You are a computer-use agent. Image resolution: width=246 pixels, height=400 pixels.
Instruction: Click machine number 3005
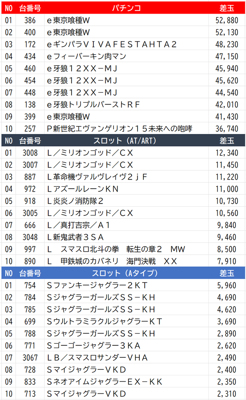coord(30,213)
